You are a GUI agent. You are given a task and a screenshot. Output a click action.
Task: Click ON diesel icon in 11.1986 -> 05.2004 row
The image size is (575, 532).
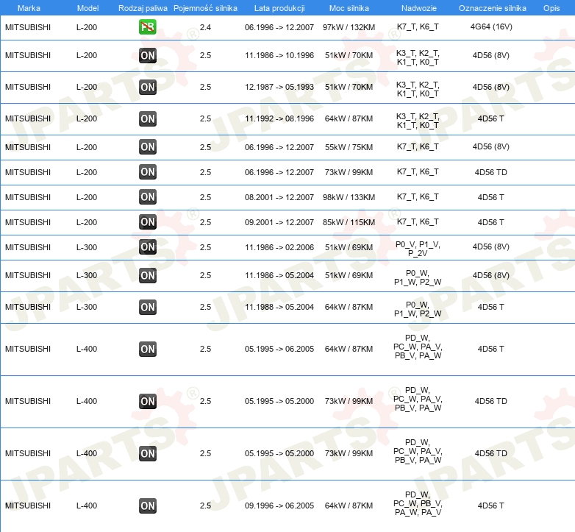tap(147, 275)
